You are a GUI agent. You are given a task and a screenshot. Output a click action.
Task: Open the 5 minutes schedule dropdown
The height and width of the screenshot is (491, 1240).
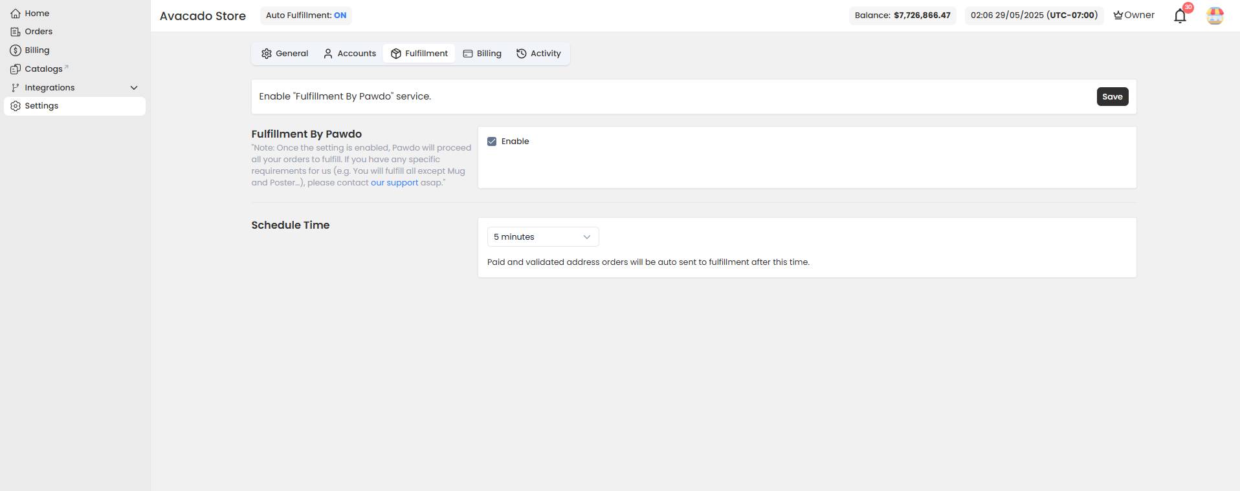(543, 237)
